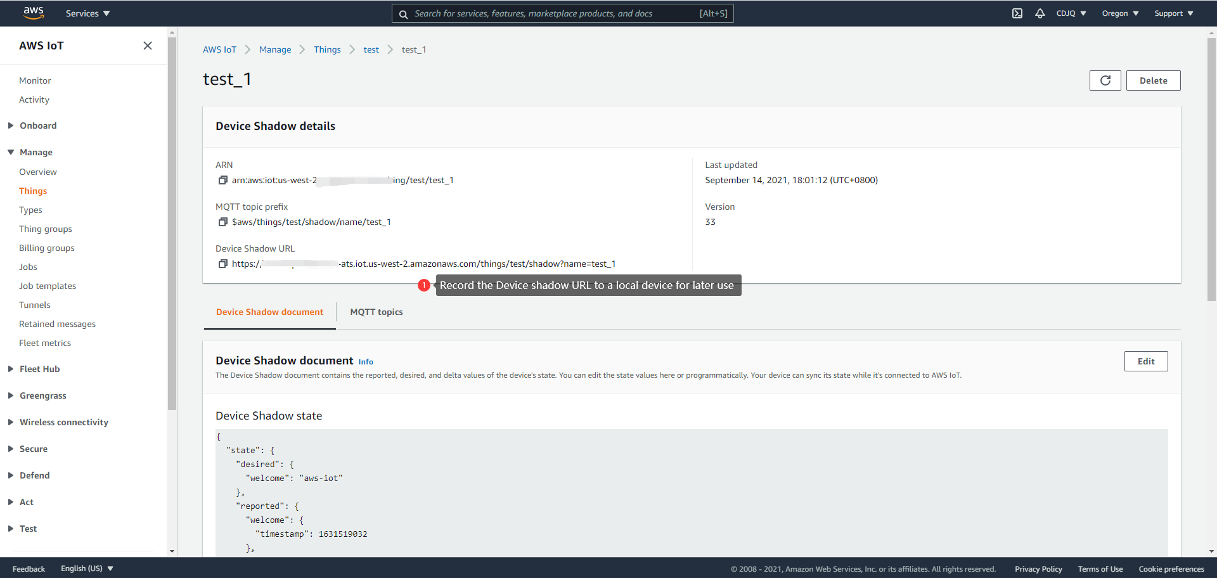Open the English (US) language selector

click(87, 568)
